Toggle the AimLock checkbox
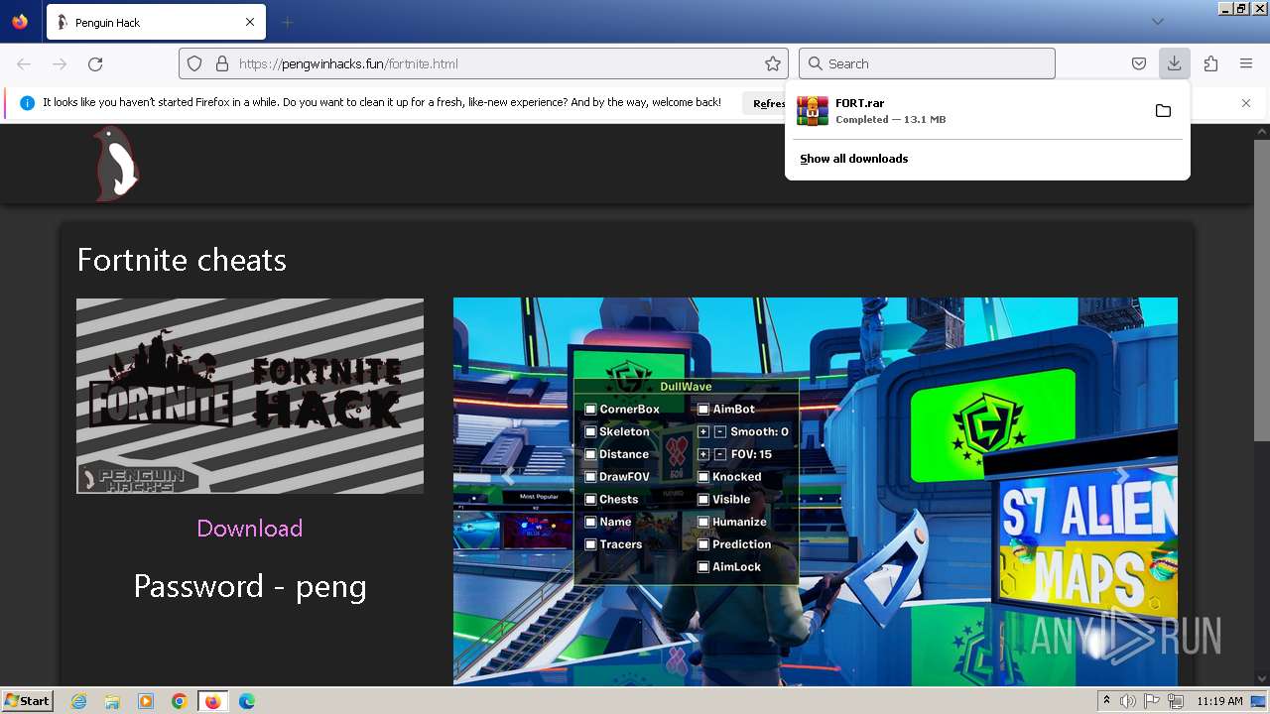The height and width of the screenshot is (714, 1270). coord(703,567)
